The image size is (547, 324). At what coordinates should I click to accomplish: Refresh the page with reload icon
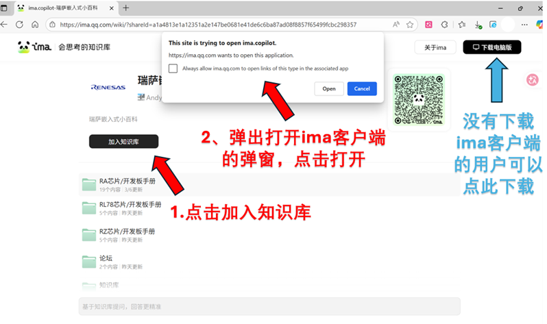(x=19, y=25)
